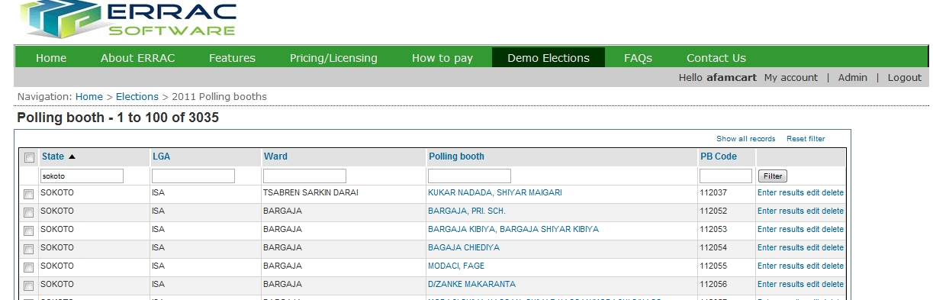Click the Filter button
The width and height of the screenshot is (933, 300).
772,176
